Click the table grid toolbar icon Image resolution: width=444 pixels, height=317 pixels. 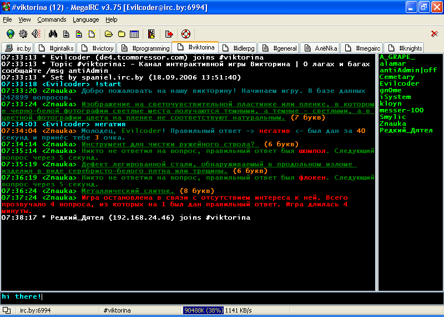pyautogui.click(x=134, y=34)
